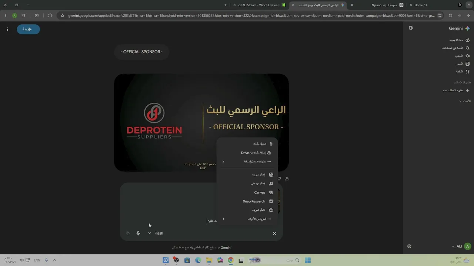The width and height of the screenshot is (474, 266).
Task: Open the weather widget showing 36°C
Action: pos(460,260)
